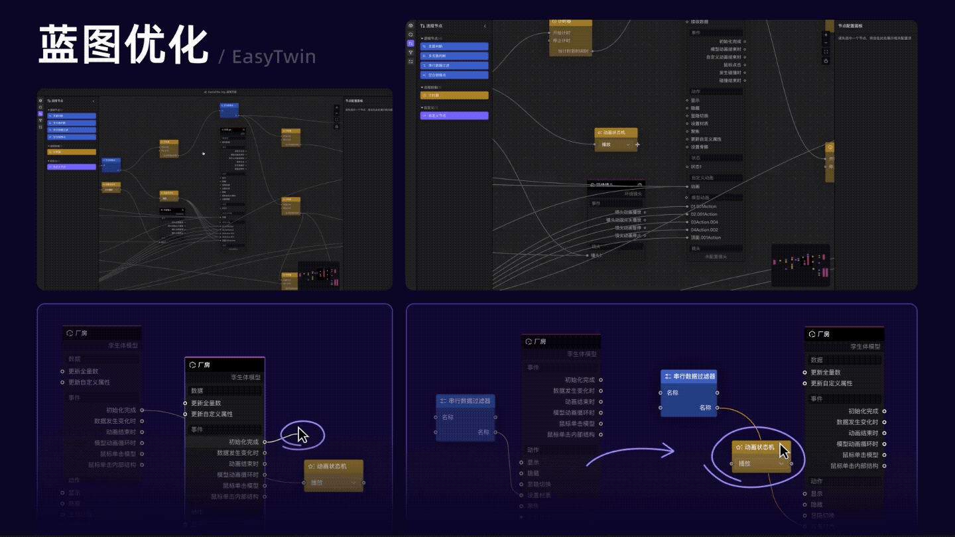
Task: Click 初始化完成 on front 厂房 node, bottom-left panel
Action: tap(243, 442)
